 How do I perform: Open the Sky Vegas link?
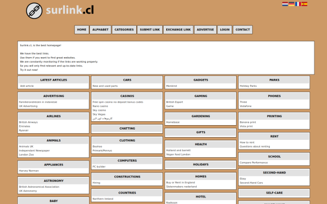click(x=99, y=114)
